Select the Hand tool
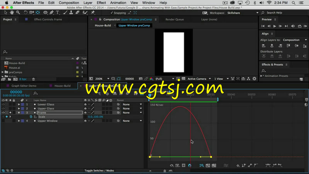This screenshot has height=174, width=309. pos(12,13)
